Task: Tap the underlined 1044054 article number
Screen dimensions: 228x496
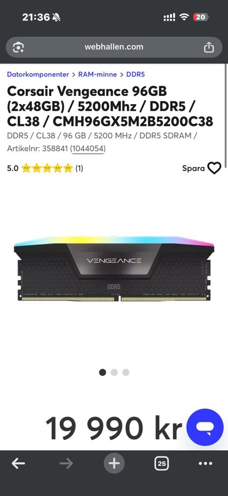Action: click(88, 148)
